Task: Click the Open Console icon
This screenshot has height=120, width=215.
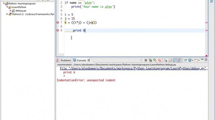Action: tap(196, 60)
